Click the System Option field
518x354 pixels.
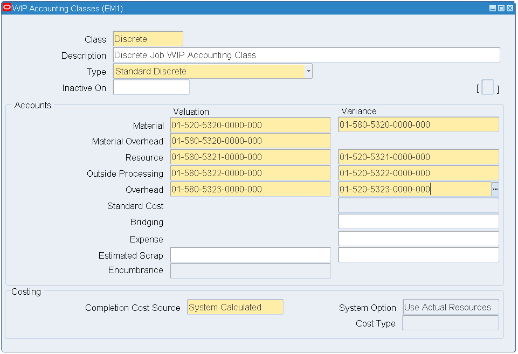tap(451, 307)
